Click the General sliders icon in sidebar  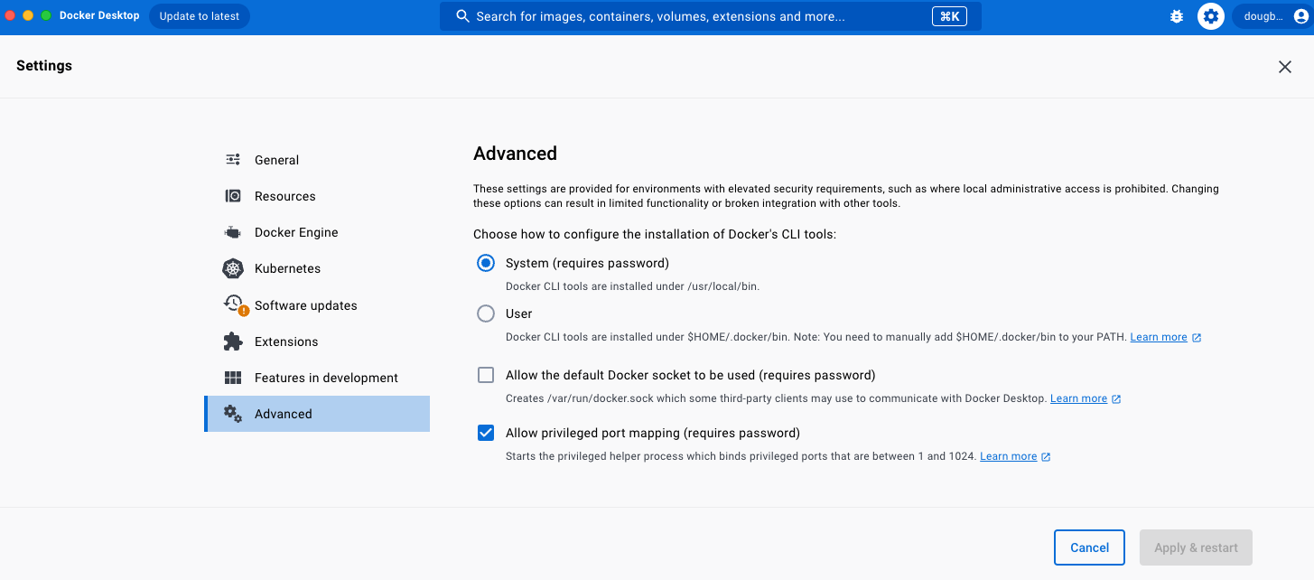[233, 160]
